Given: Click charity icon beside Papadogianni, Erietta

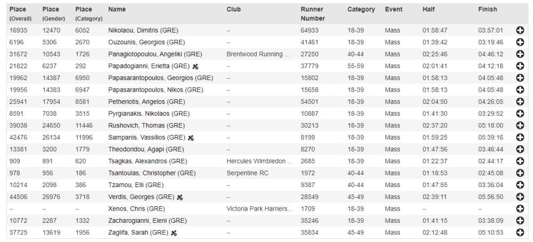Looking at the screenshot, I should [195, 66].
